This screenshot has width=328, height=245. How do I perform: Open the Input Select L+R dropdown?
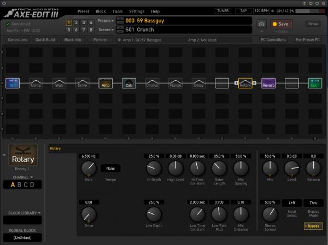coord(291,203)
